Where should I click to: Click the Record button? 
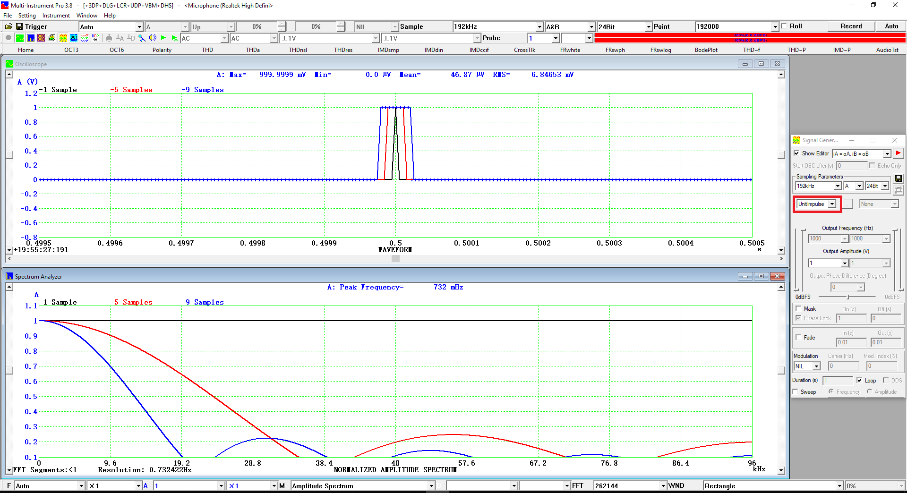click(851, 26)
